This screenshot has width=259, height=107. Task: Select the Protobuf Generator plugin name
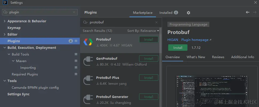coord(112,97)
